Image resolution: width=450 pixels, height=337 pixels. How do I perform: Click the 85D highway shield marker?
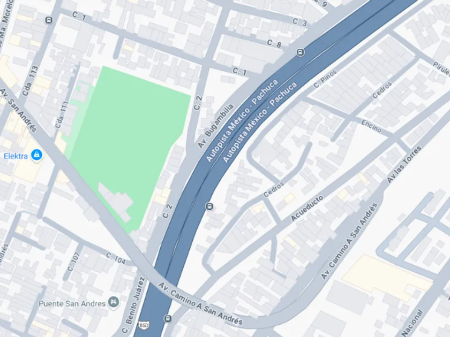pyautogui.click(x=144, y=325)
